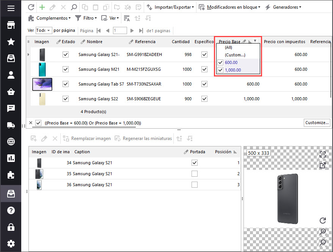Open preview image in external window
Screen dimensions: 333x252
click(323, 165)
